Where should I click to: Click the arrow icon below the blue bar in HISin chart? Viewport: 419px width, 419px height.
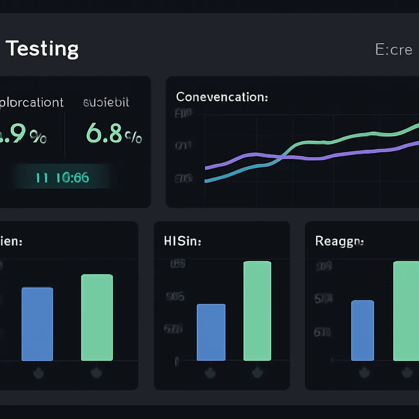[x=211, y=372]
